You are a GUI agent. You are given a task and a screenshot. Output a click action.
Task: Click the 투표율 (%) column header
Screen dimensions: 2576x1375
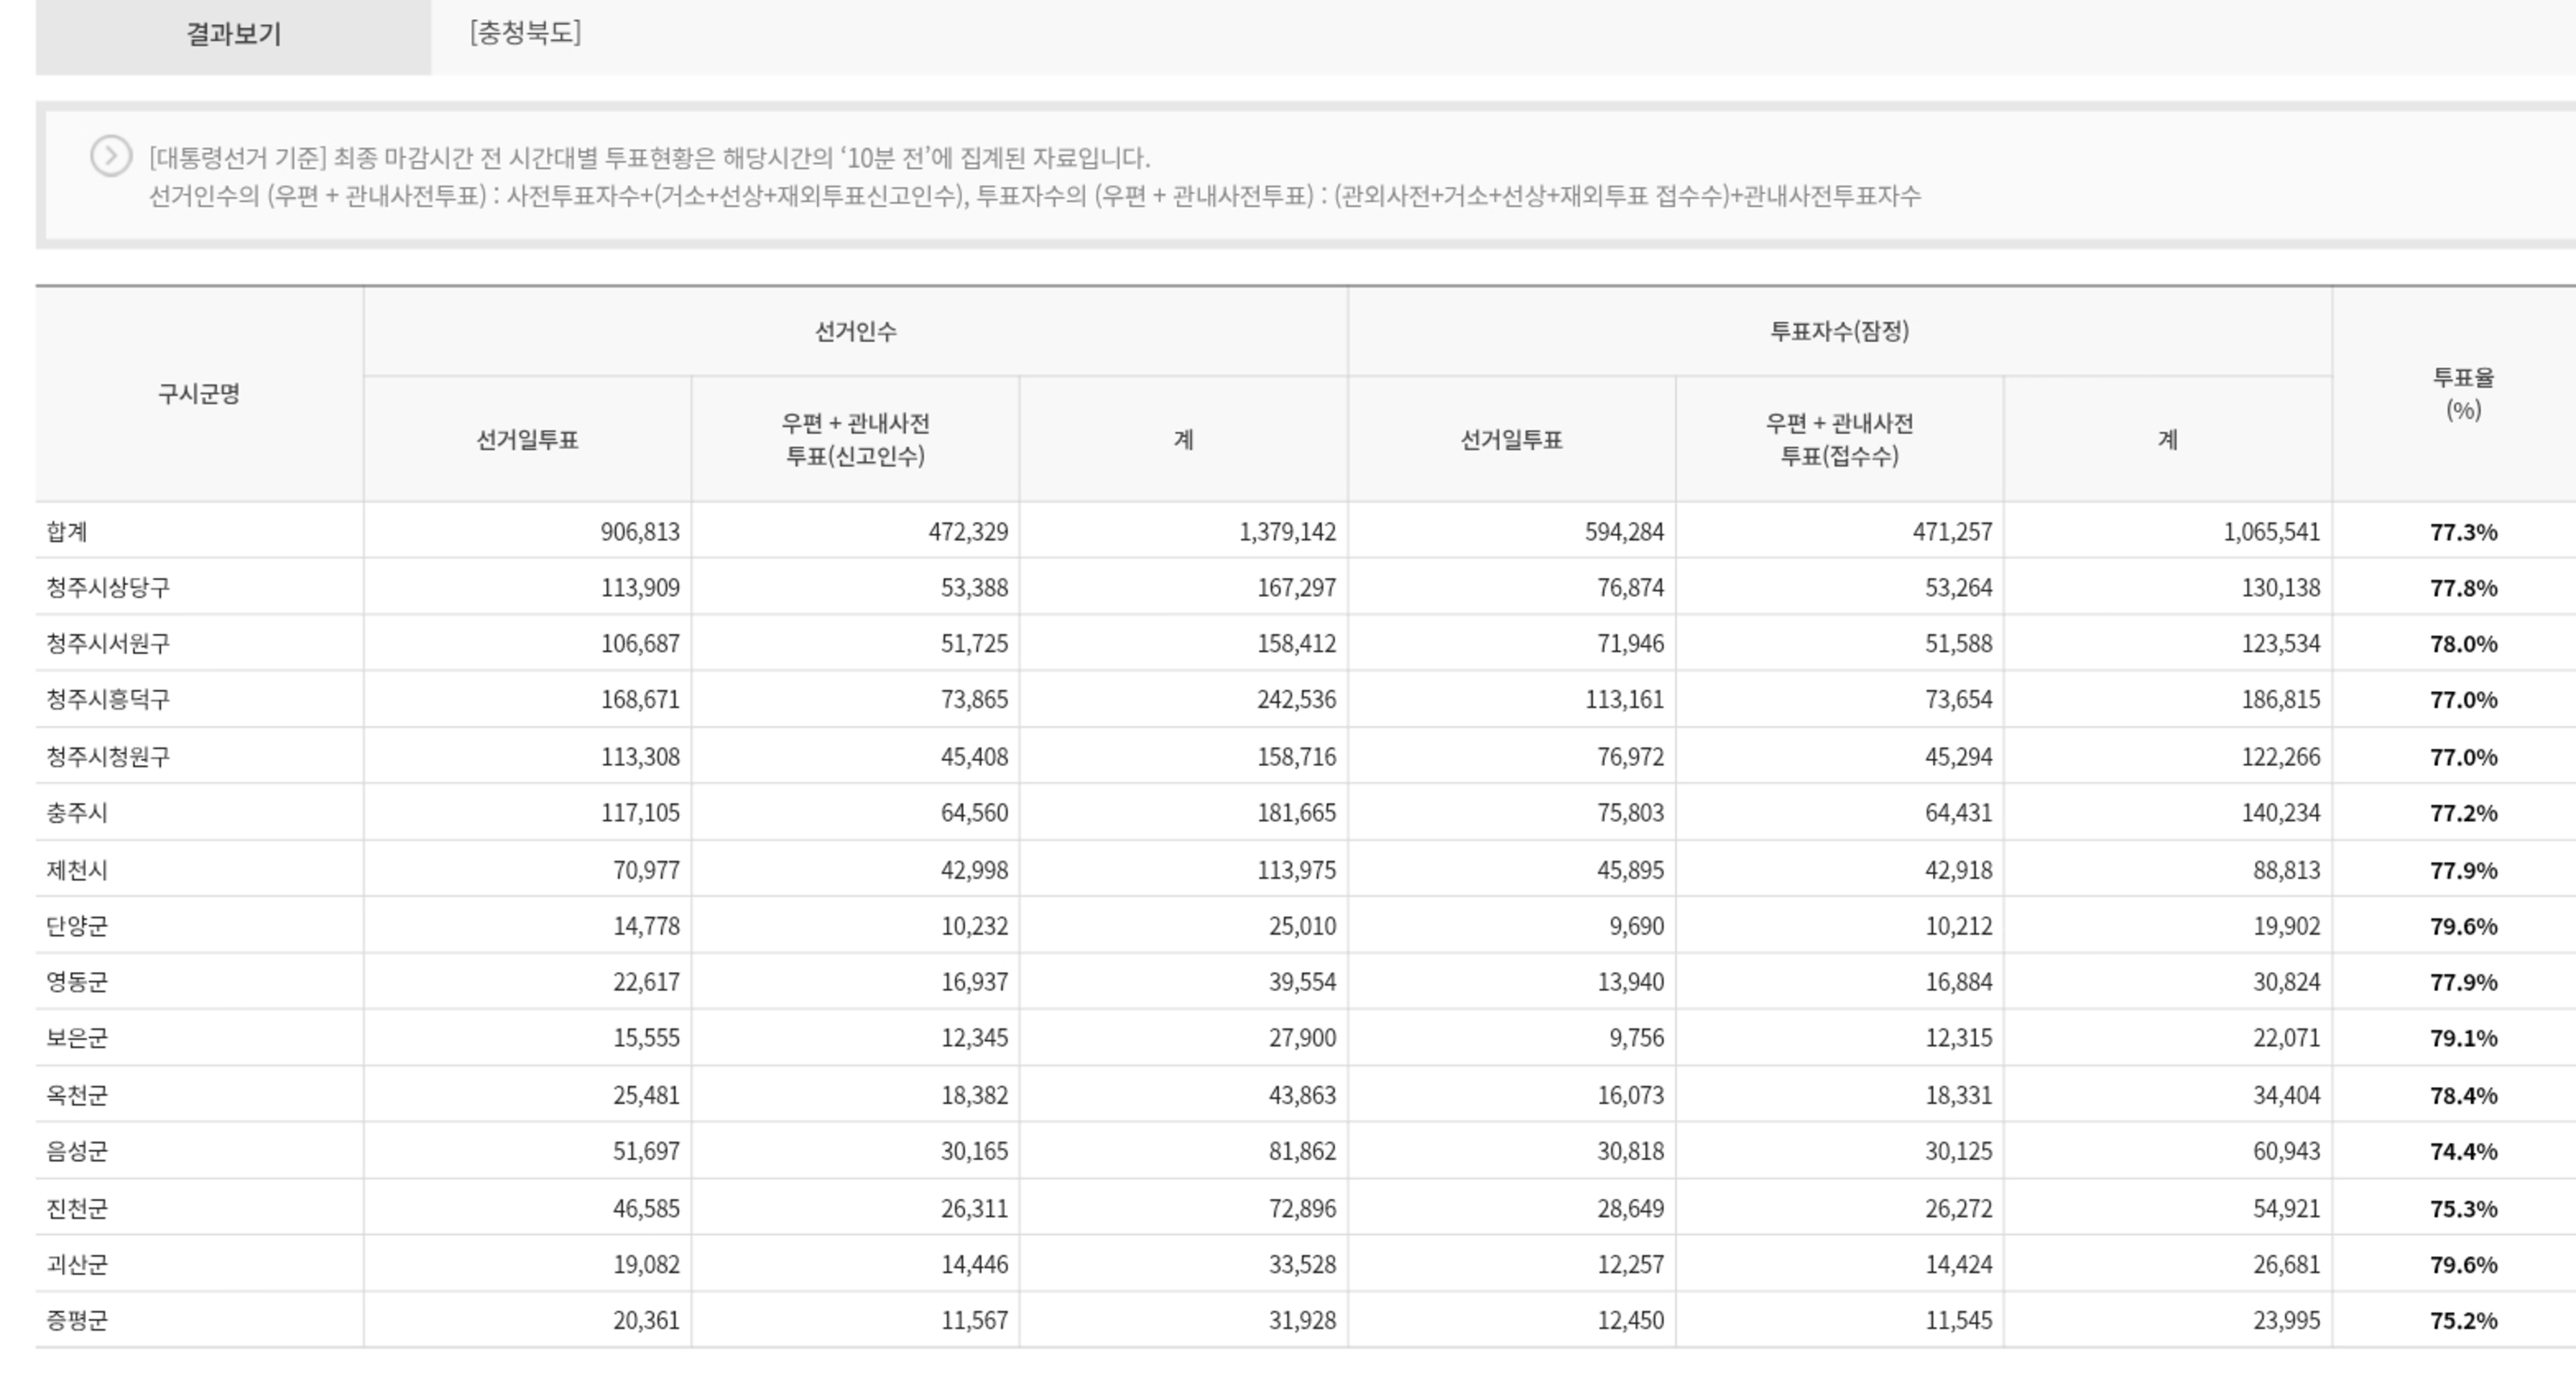coord(2462,393)
